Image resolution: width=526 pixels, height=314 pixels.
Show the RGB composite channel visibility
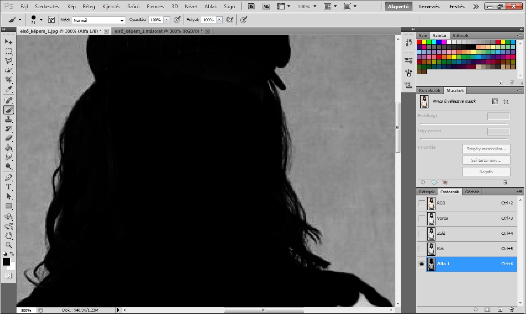(x=421, y=203)
